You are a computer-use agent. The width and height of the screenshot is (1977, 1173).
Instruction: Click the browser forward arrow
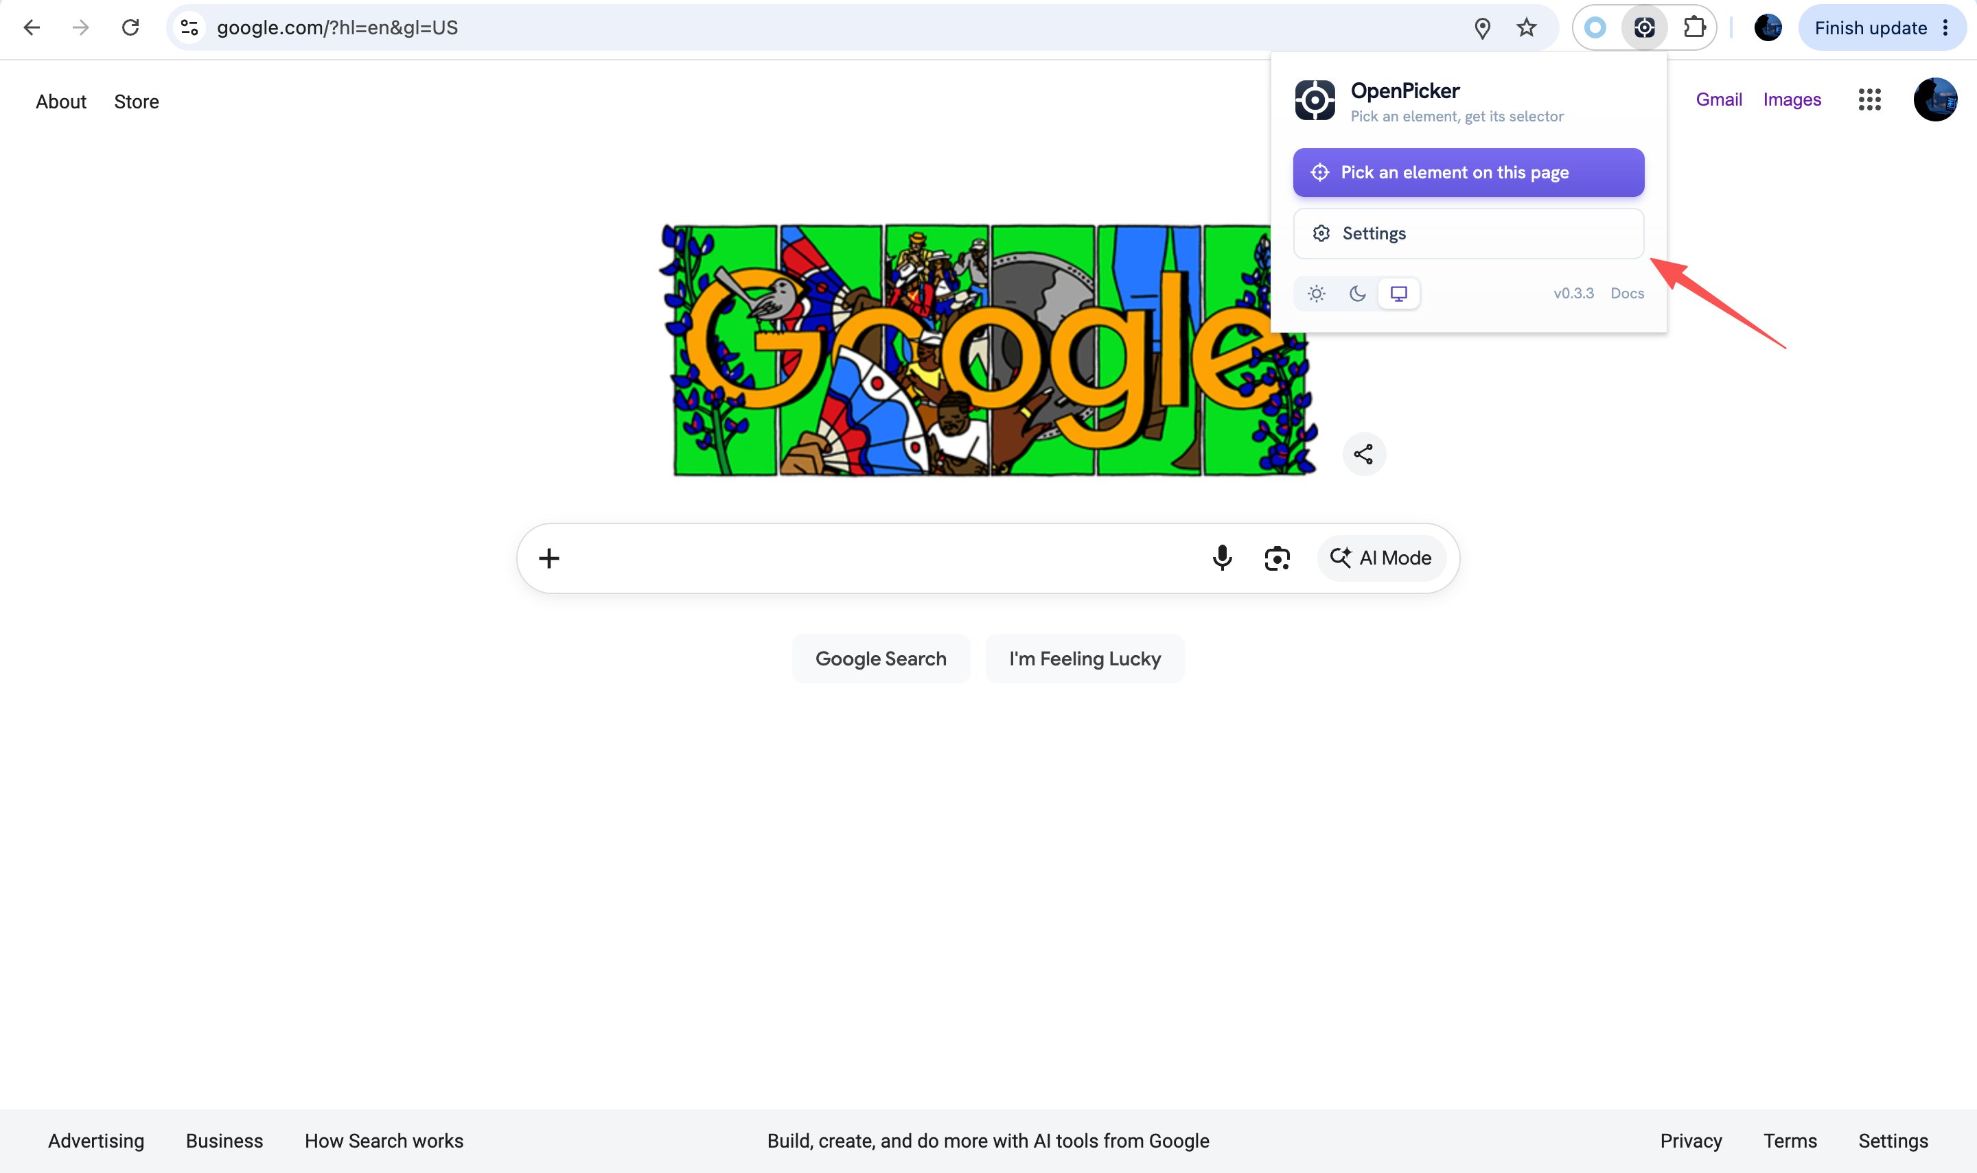[81, 27]
